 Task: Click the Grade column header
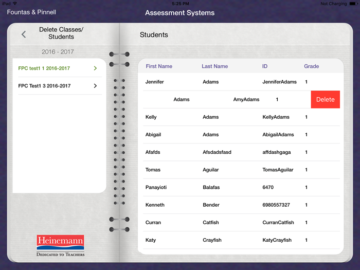[x=311, y=66]
